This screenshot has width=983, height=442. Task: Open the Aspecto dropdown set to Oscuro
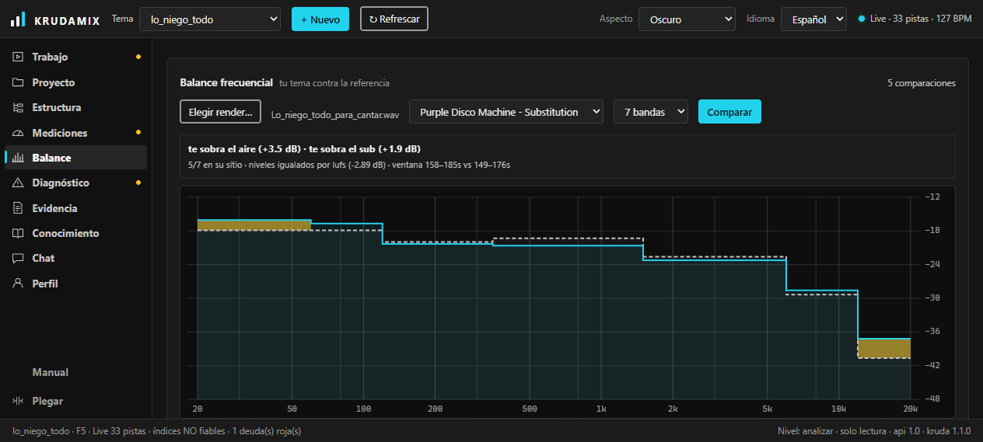687,19
